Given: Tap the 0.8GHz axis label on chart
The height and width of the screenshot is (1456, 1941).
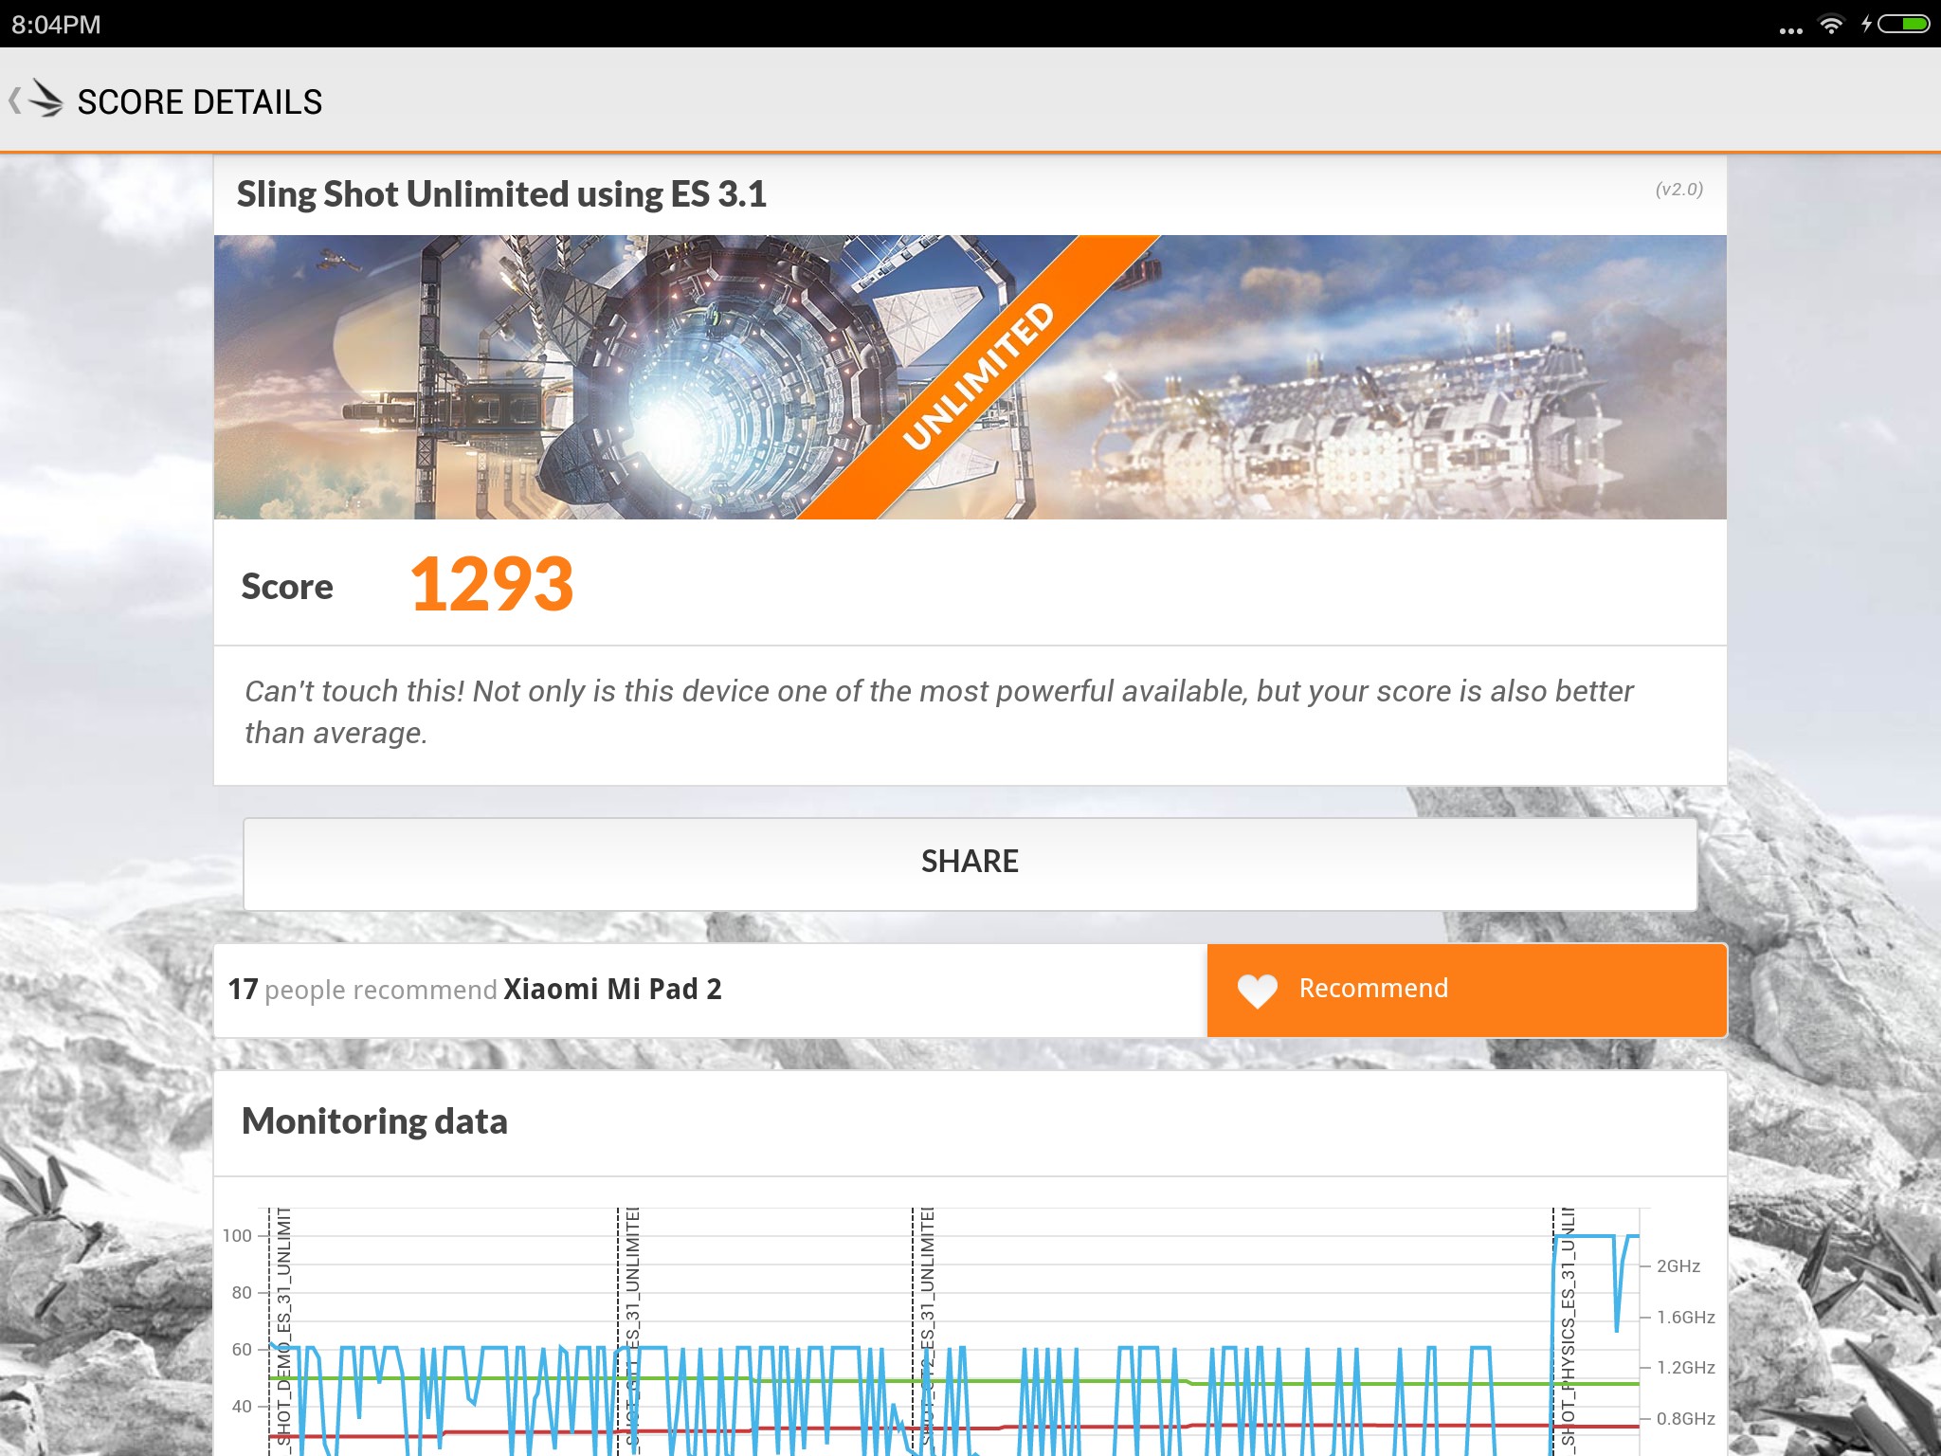Looking at the screenshot, I should (x=1685, y=1419).
